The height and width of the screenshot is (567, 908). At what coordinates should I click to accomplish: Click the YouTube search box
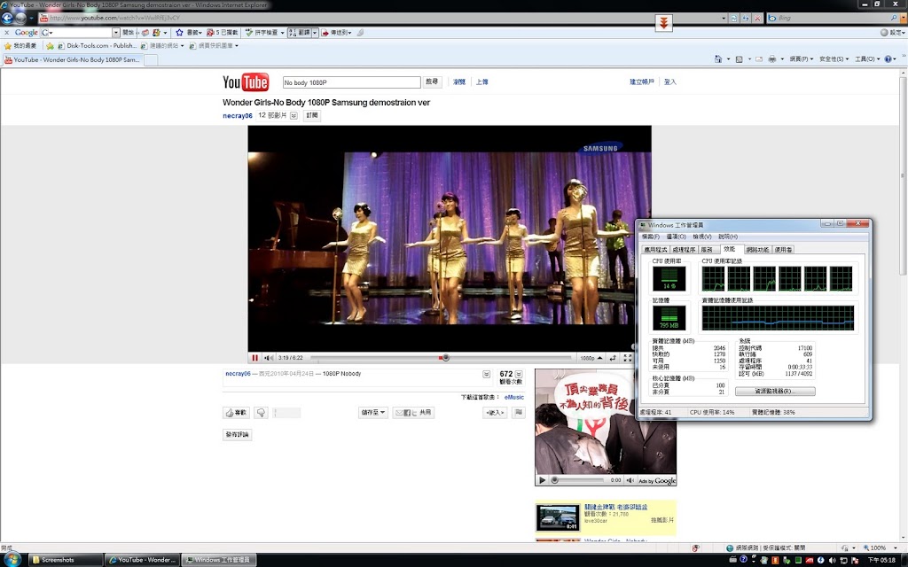click(351, 82)
